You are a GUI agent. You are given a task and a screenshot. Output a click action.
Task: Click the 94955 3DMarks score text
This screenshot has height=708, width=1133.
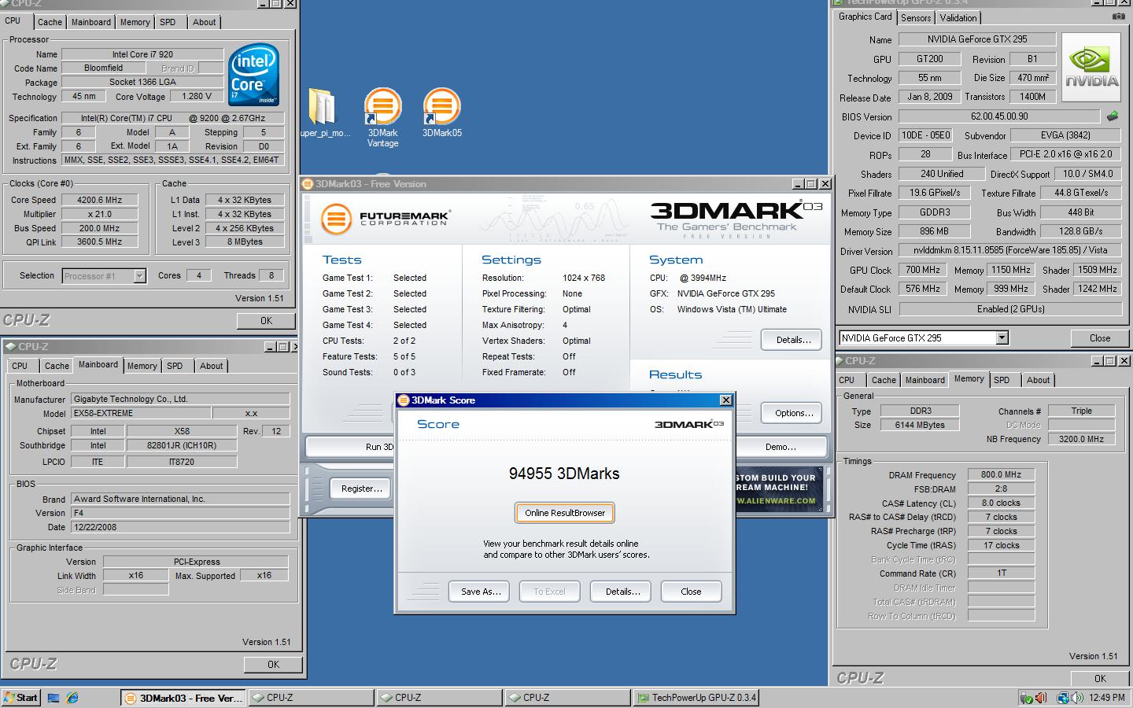[x=564, y=474]
